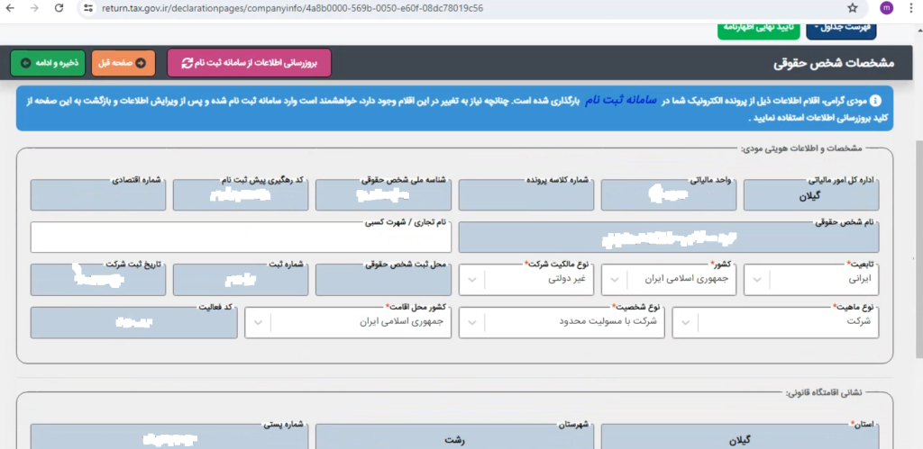Viewport: 923px width, 449px height.
Task: Open the 'کشور' dropdown showing جمهوری اسلامی ایران
Action: [669, 279]
